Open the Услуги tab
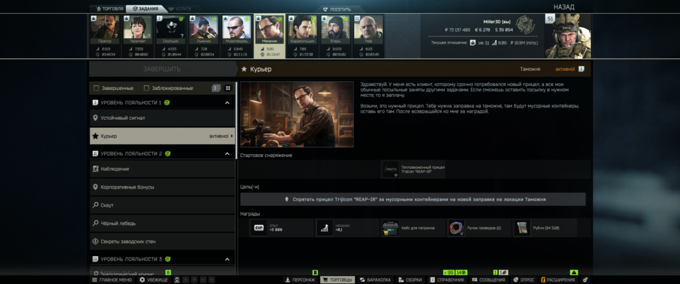Viewport: 680px width, 284px height. [180, 9]
